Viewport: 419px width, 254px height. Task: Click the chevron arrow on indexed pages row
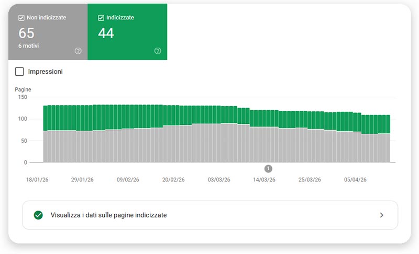[x=382, y=215]
